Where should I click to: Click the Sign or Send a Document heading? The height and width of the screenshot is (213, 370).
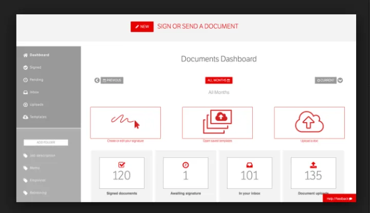(198, 26)
